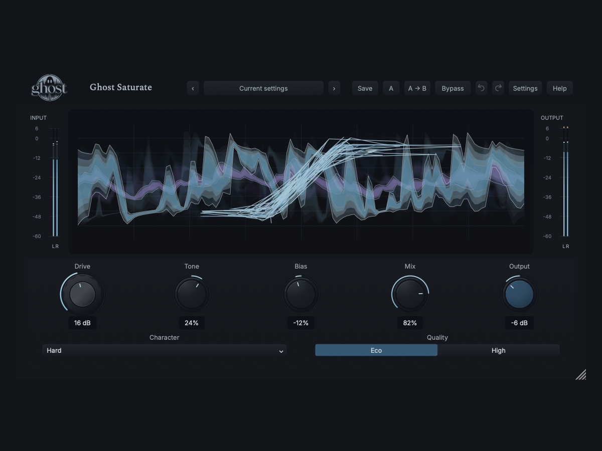Select Eco quality mode
This screenshot has width=602, height=451.
point(376,350)
